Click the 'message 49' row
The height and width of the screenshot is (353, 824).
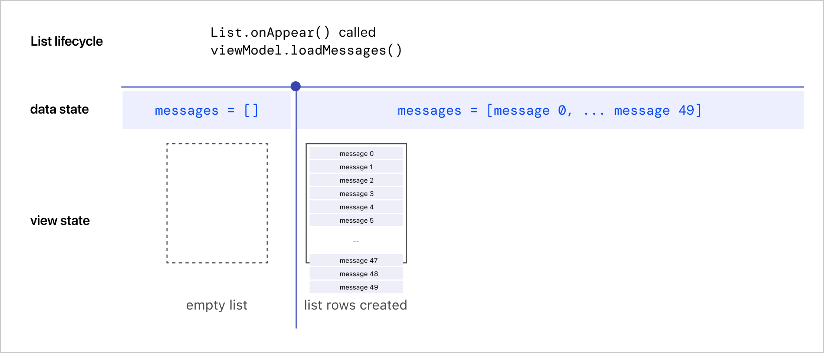(x=356, y=287)
